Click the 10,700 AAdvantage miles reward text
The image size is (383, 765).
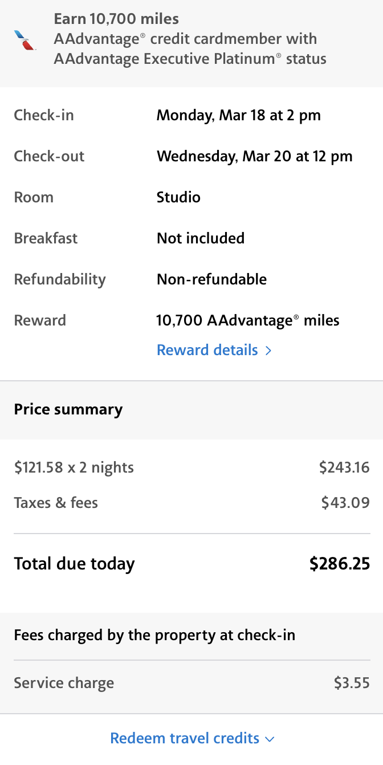[x=247, y=320]
